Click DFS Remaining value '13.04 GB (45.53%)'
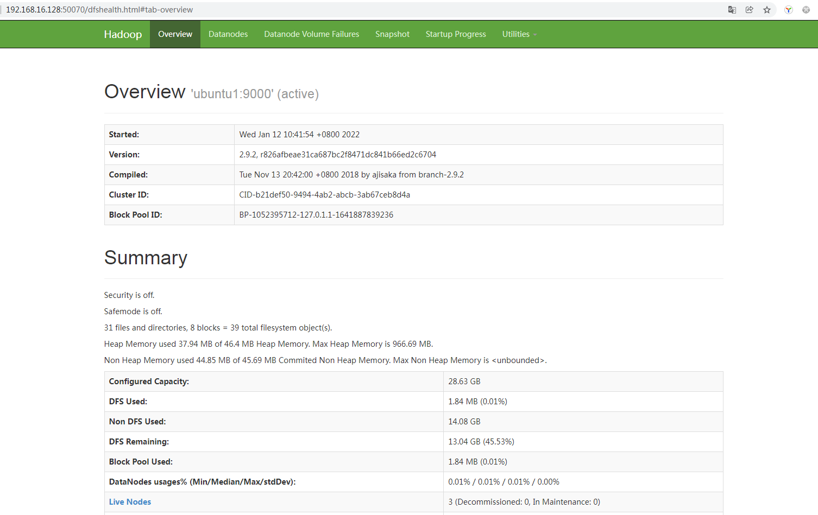This screenshot has height=515, width=818. coord(481,442)
